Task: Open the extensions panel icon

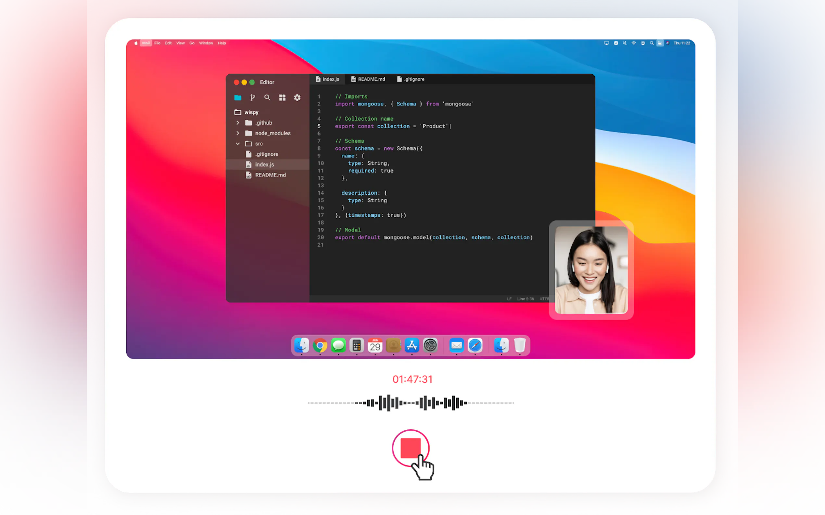Action: (282, 98)
